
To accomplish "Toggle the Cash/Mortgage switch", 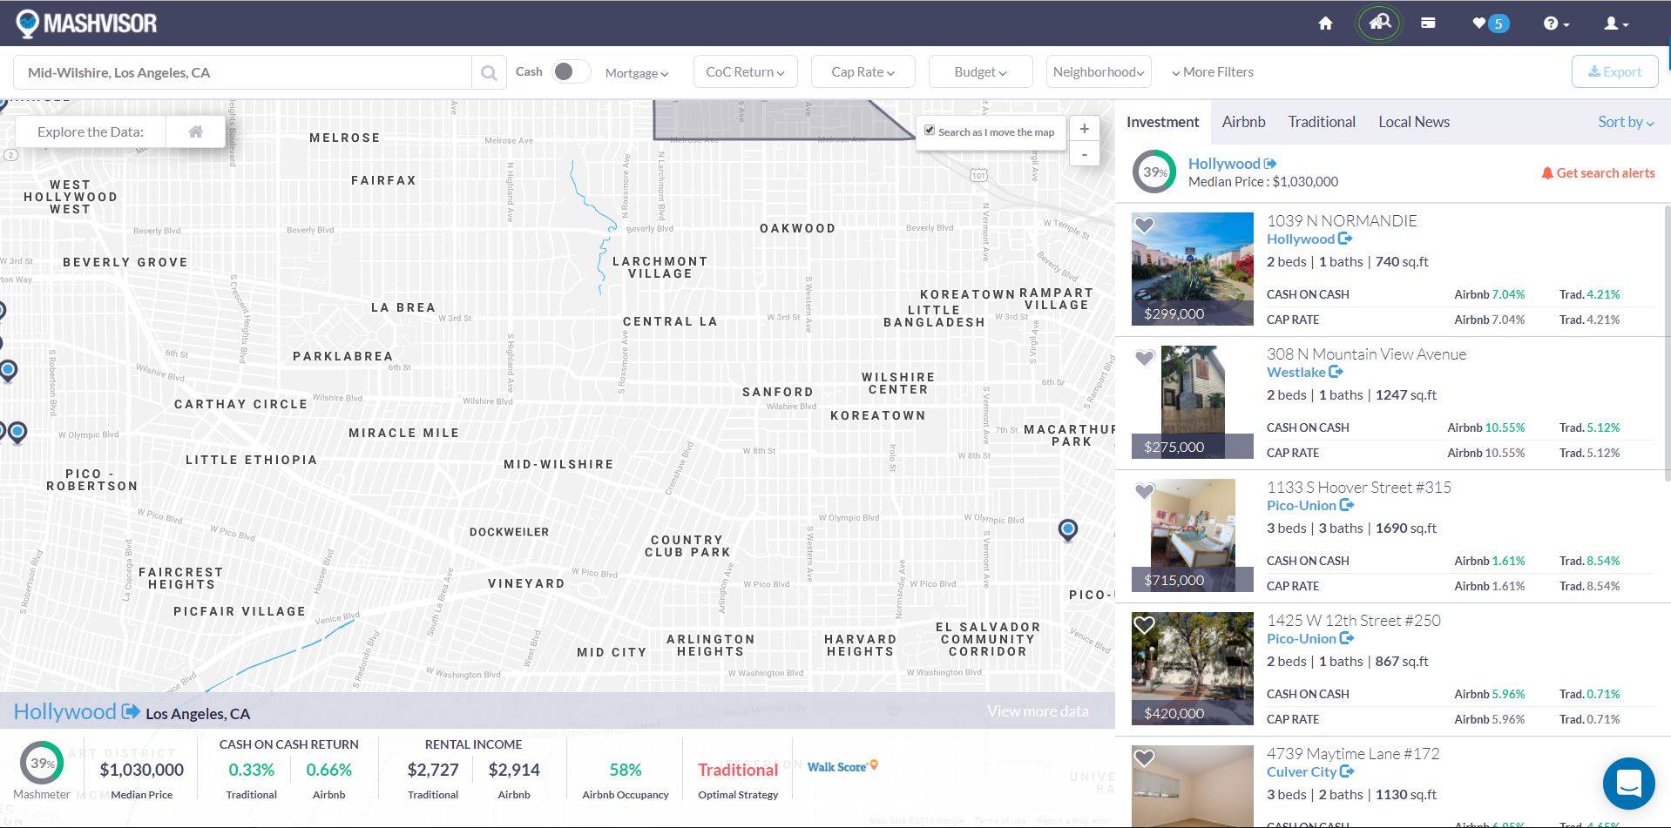I will pos(571,72).
